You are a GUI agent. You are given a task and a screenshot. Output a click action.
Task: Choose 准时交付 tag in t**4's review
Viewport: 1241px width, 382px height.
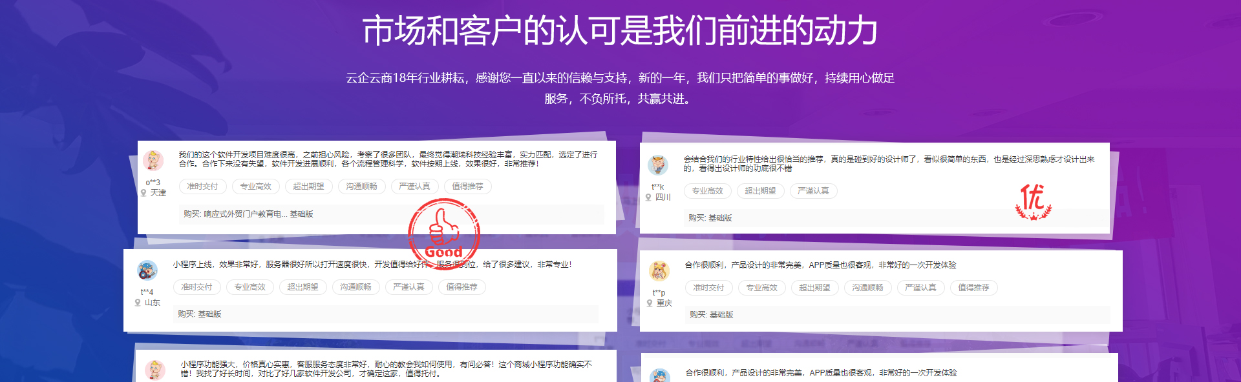point(197,287)
